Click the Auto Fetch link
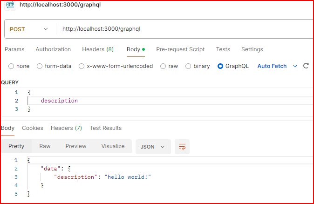The image size is (314, 204). tap(272, 66)
